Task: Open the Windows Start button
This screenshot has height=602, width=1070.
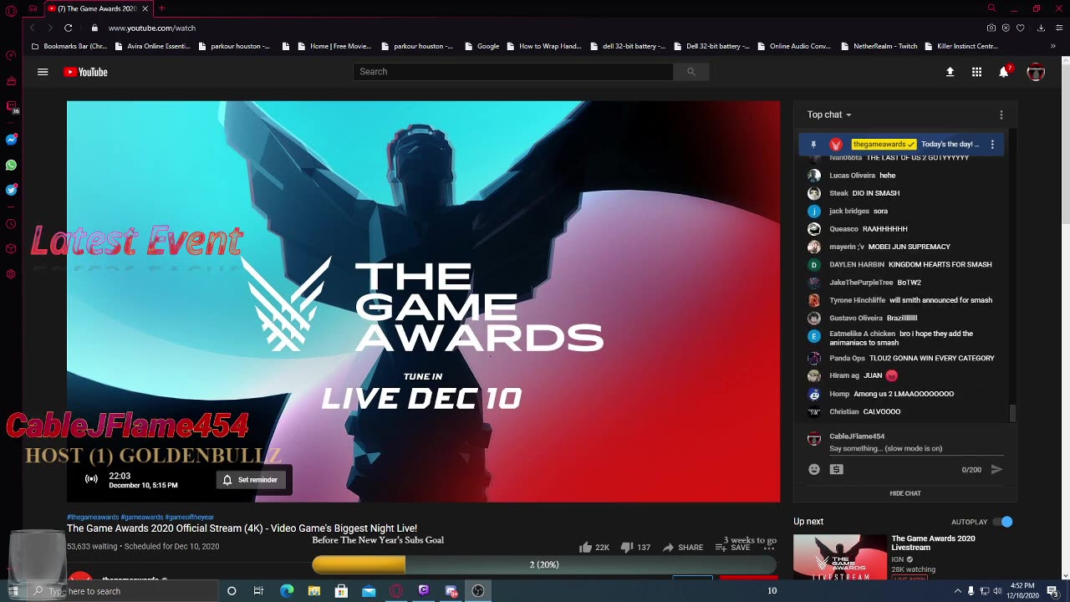Action: 13,591
